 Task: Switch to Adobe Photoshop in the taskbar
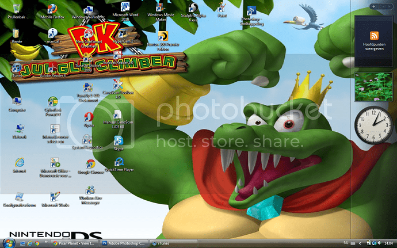124,243
